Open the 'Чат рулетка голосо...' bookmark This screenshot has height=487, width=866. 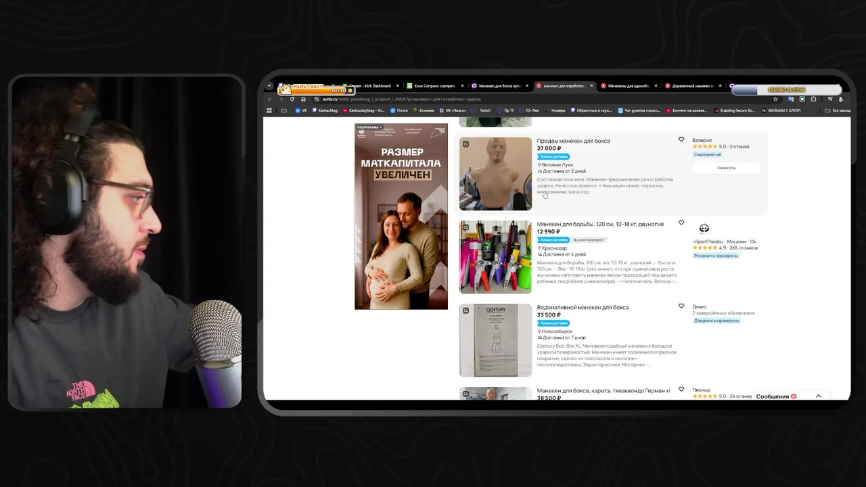click(639, 110)
